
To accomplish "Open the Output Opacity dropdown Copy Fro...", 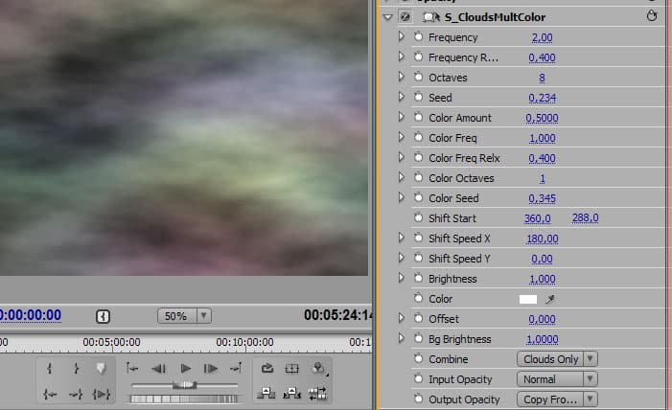I will [557, 399].
